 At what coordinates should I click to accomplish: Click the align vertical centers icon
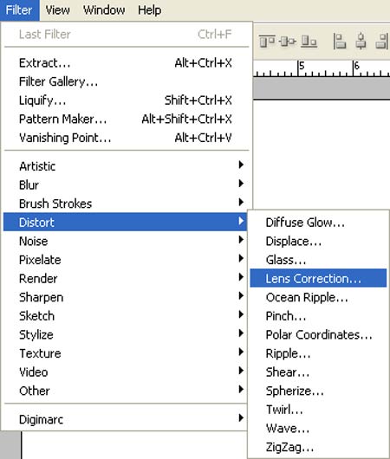click(288, 41)
